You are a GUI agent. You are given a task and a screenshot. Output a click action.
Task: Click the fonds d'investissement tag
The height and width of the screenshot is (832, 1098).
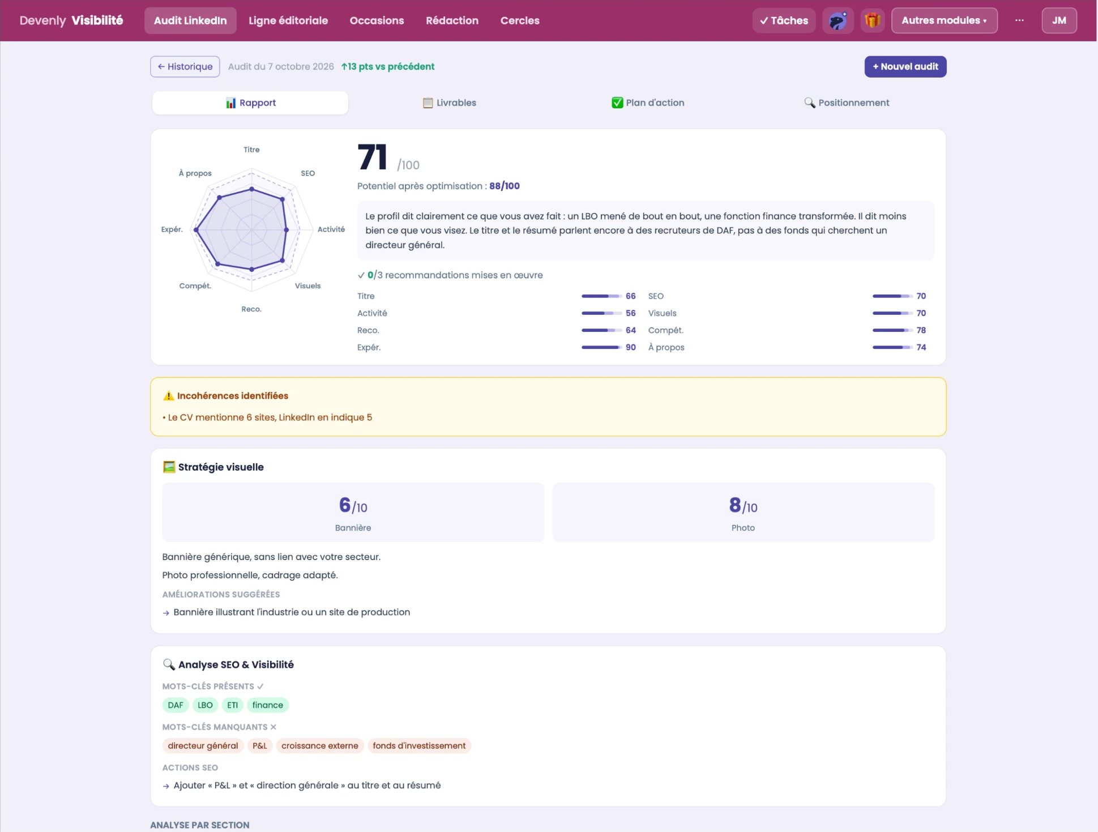pos(419,746)
